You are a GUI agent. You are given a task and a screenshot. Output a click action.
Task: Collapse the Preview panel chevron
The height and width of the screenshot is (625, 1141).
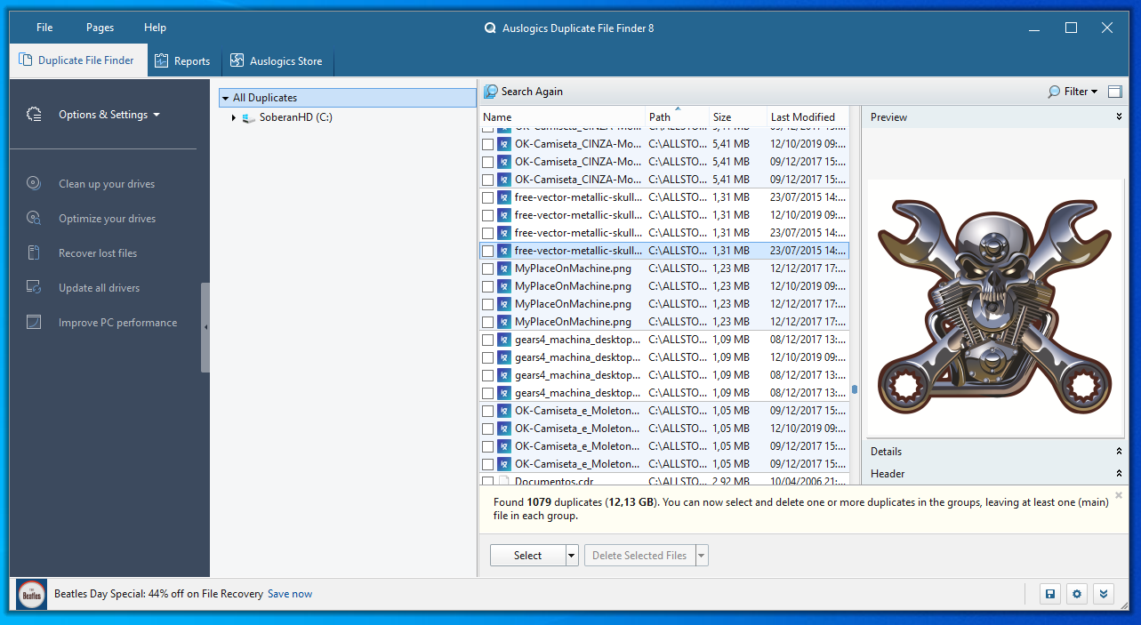(1119, 116)
